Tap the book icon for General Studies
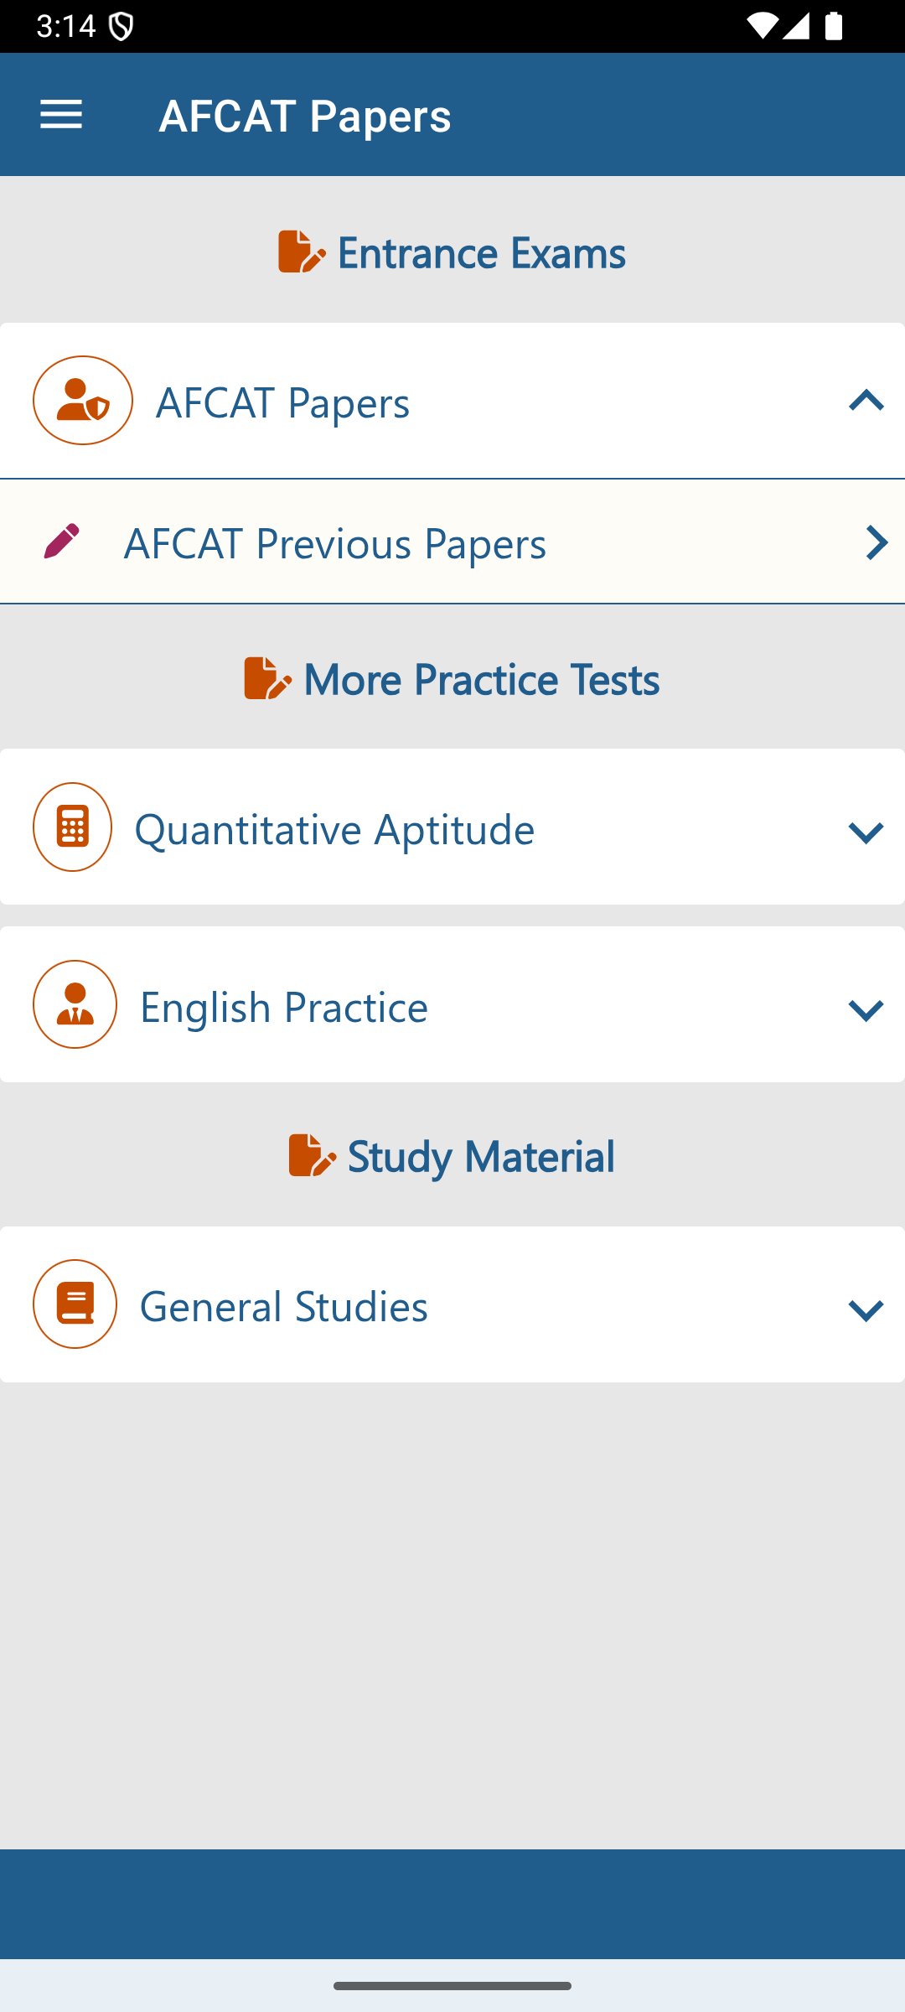905x2012 pixels. [x=75, y=1304]
